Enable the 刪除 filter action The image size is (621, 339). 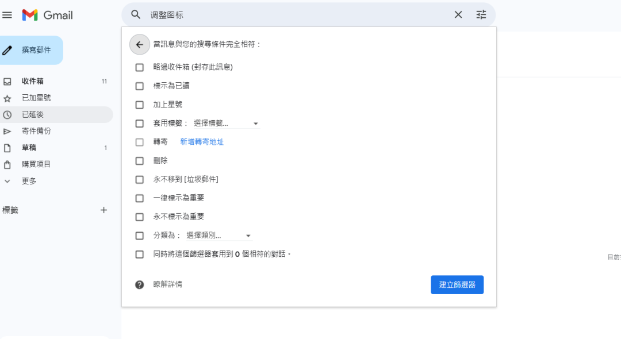point(139,160)
